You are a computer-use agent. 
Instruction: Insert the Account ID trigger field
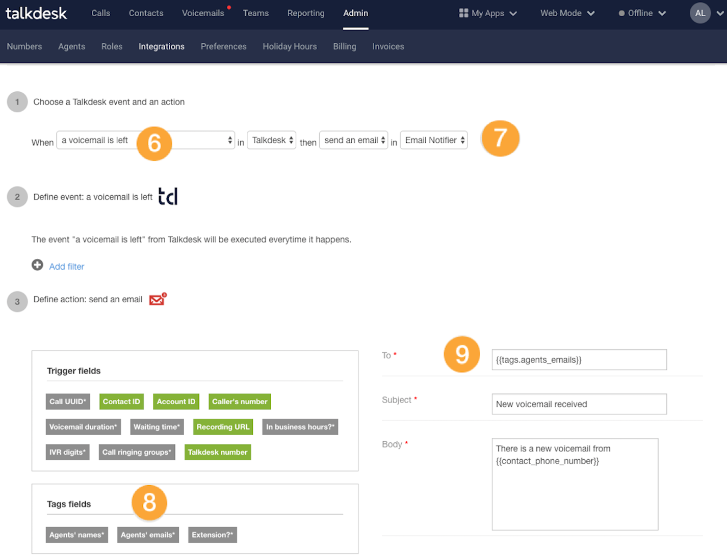click(176, 402)
